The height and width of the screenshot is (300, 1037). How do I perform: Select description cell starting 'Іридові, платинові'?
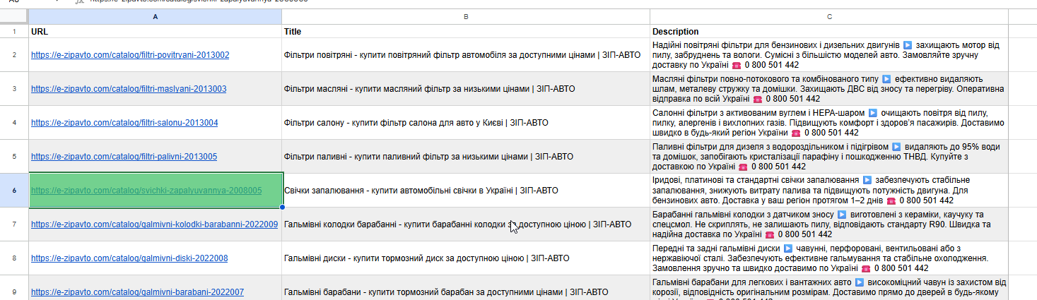click(829, 191)
